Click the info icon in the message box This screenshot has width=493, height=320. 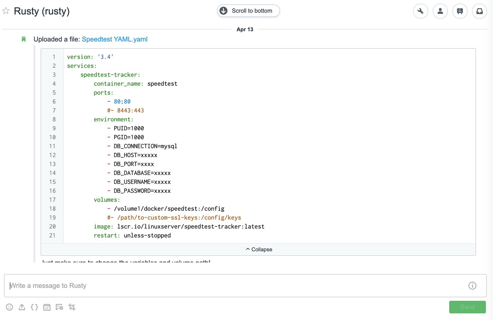tap(472, 286)
